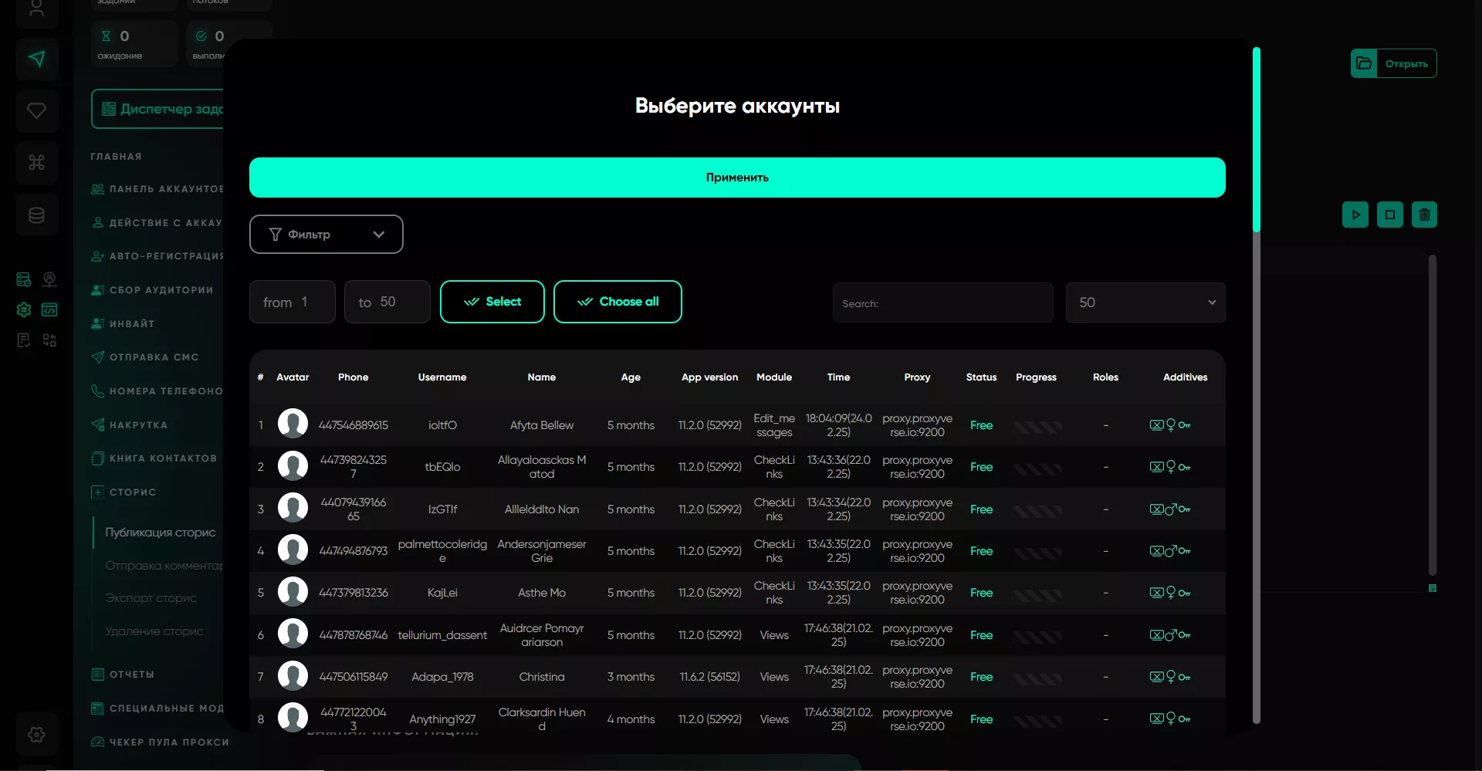Screen dimensions: 1482x771
Task: Click female gender icon in ioltfO row
Action: click(x=1171, y=424)
